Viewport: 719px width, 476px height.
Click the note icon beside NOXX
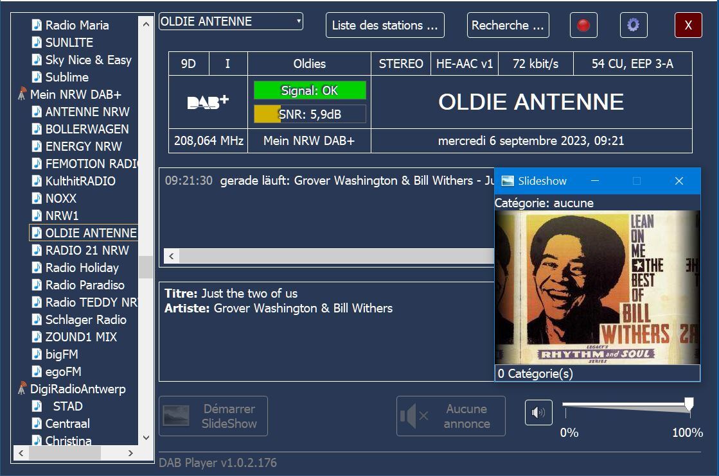coord(37,198)
